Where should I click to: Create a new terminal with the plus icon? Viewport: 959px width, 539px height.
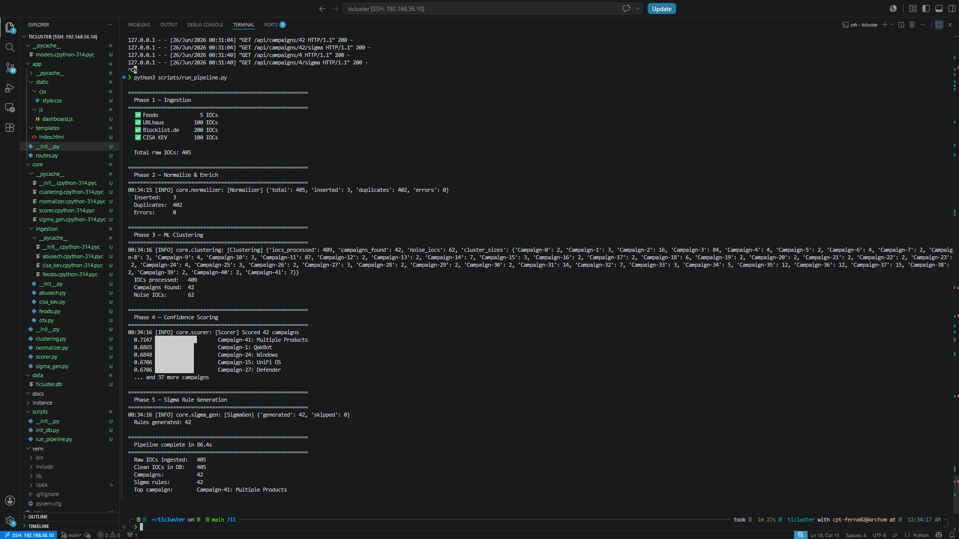(x=885, y=24)
